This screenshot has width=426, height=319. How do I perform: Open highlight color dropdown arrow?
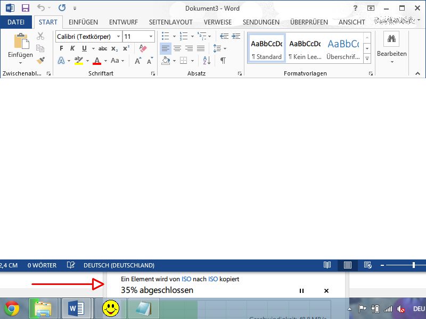point(87,61)
